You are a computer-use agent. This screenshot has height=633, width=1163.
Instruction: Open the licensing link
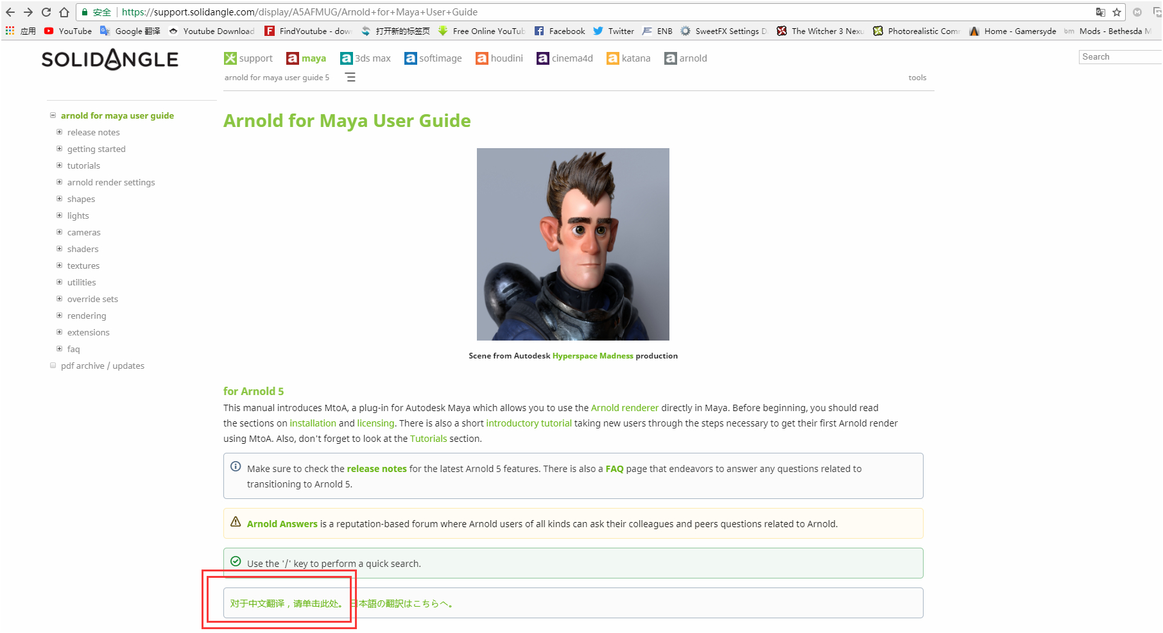375,423
